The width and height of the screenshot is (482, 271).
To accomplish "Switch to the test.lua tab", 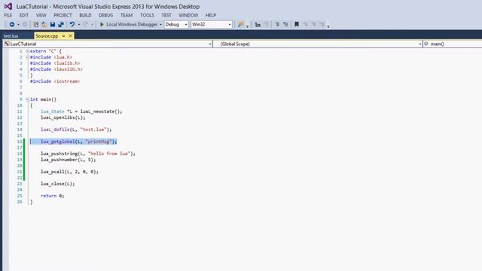I will click(x=11, y=36).
